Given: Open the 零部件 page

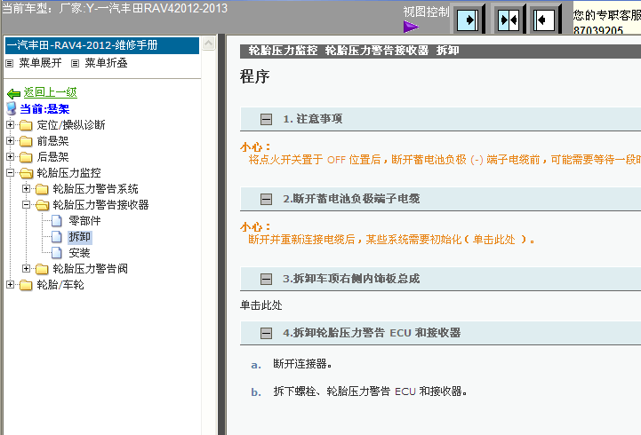Looking at the screenshot, I should pos(84,221).
